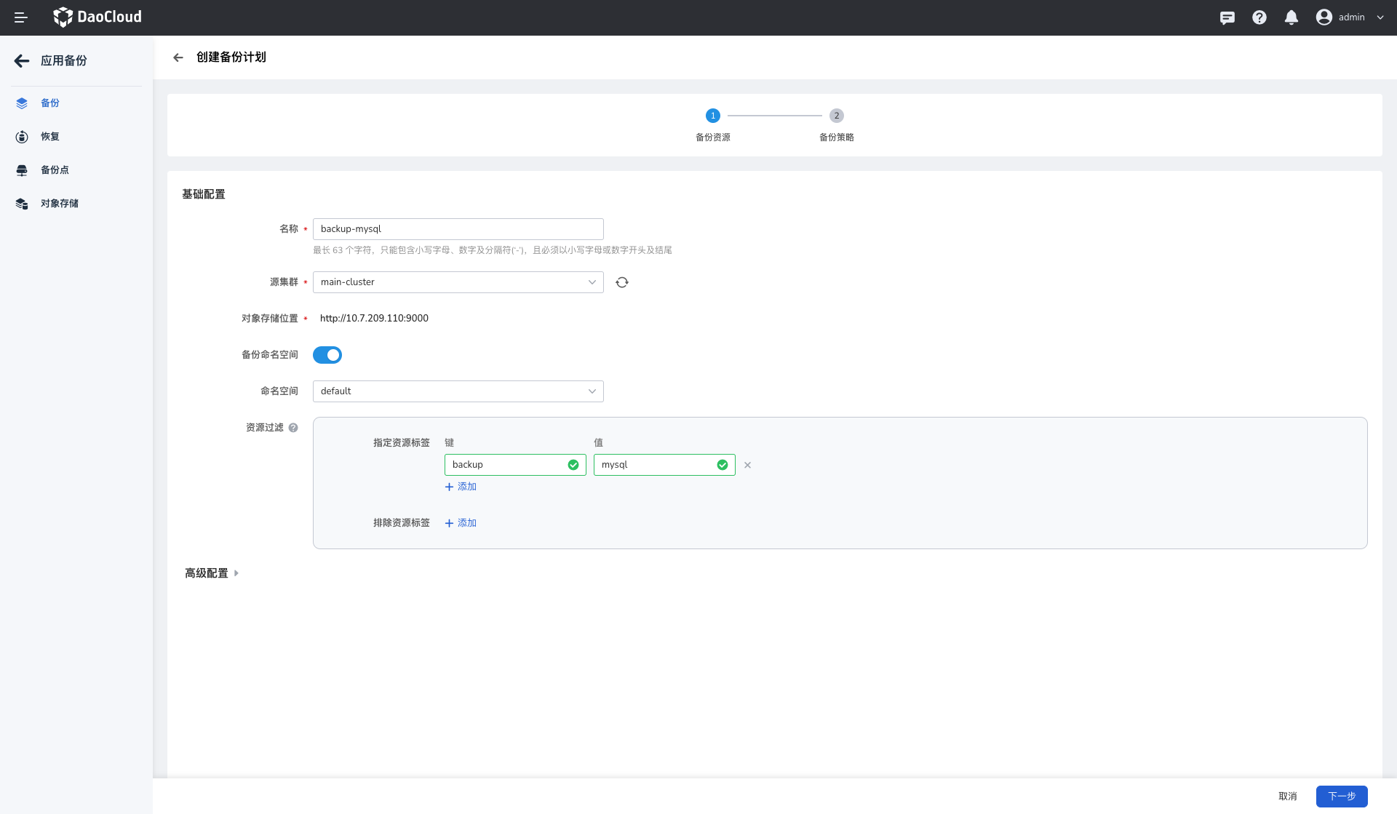Expand the 高级配置 section
The width and height of the screenshot is (1397, 814).
(x=212, y=573)
